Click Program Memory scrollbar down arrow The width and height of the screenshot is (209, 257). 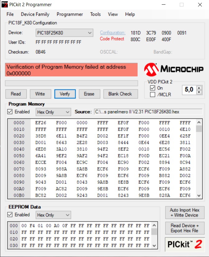[x=199, y=195]
